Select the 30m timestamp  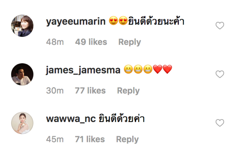tap(55, 90)
